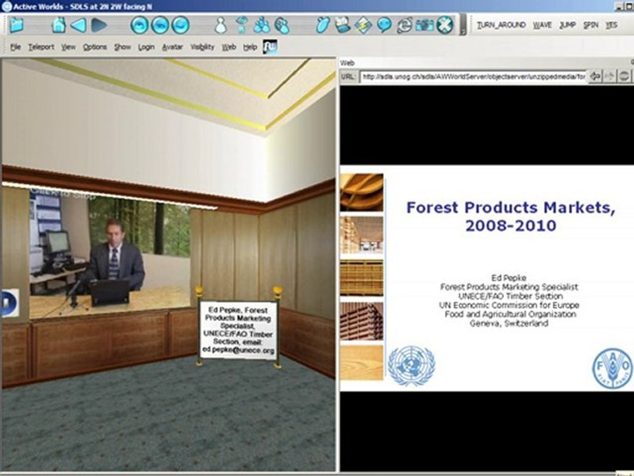Click the Forest Products Markets slide title
This screenshot has height=476, width=634.
coord(511,216)
